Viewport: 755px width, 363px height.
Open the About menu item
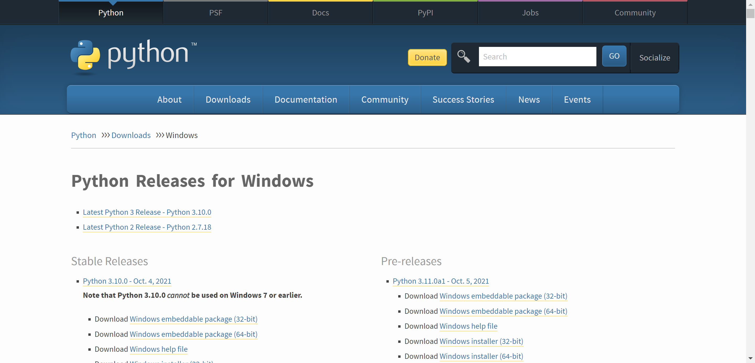click(x=169, y=100)
